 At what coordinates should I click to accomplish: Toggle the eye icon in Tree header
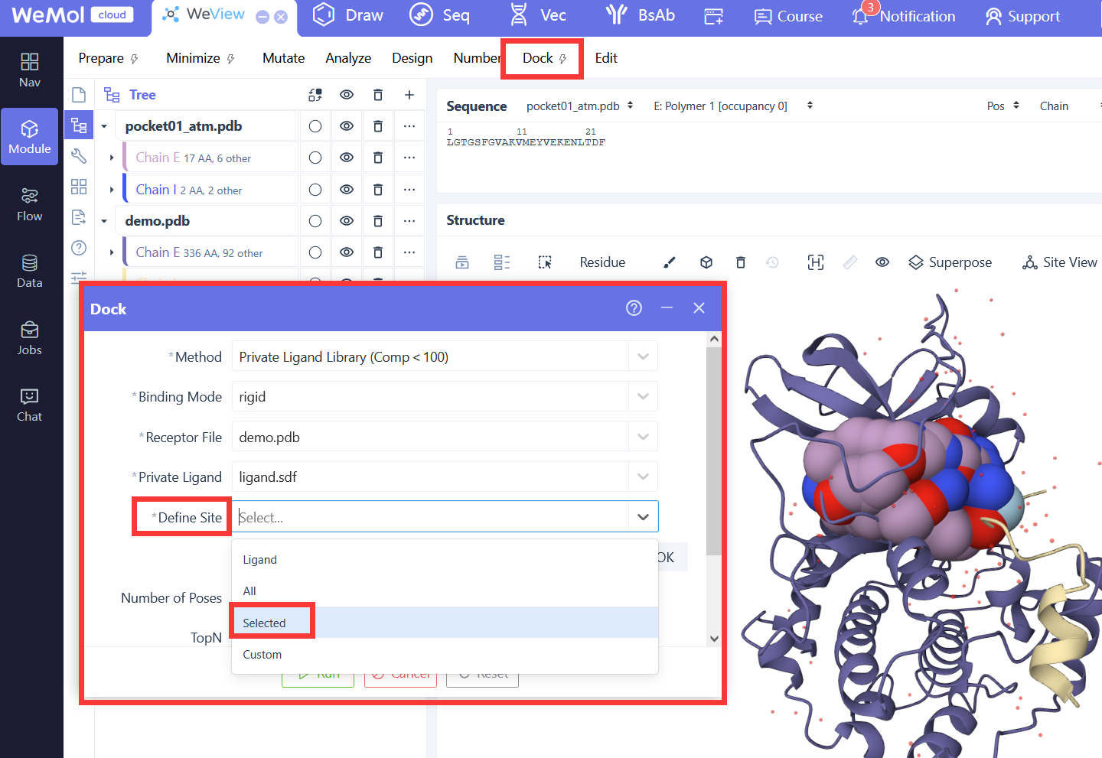point(347,95)
